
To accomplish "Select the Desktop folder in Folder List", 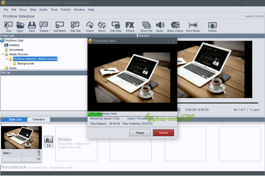I will tap(14, 45).
